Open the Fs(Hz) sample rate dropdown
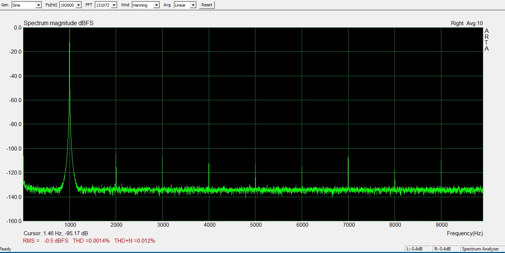Viewport: 505px width, 253px height. [70, 5]
